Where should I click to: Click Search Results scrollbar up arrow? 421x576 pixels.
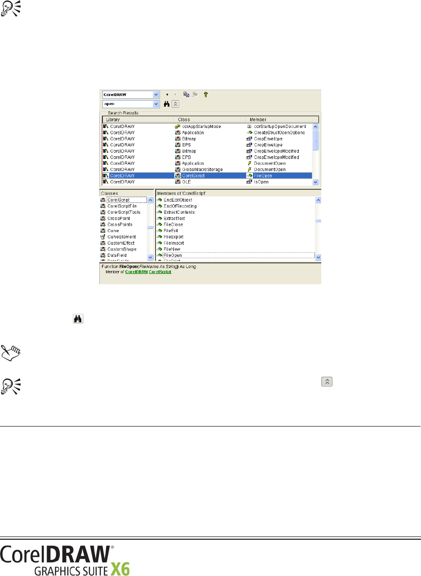315,127
